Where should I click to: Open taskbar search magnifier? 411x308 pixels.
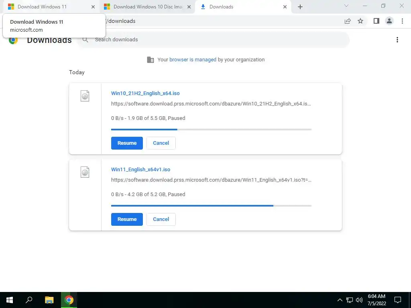tap(29, 300)
